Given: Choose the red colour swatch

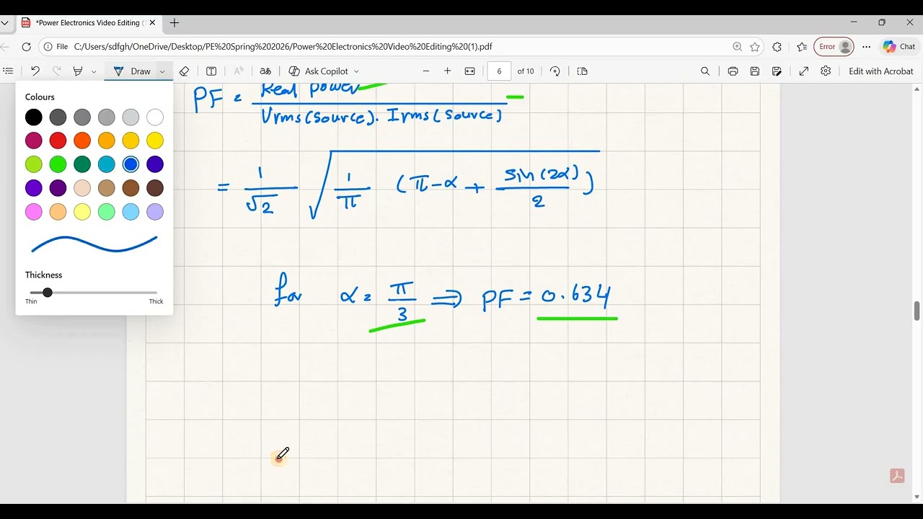Looking at the screenshot, I should click(x=58, y=141).
